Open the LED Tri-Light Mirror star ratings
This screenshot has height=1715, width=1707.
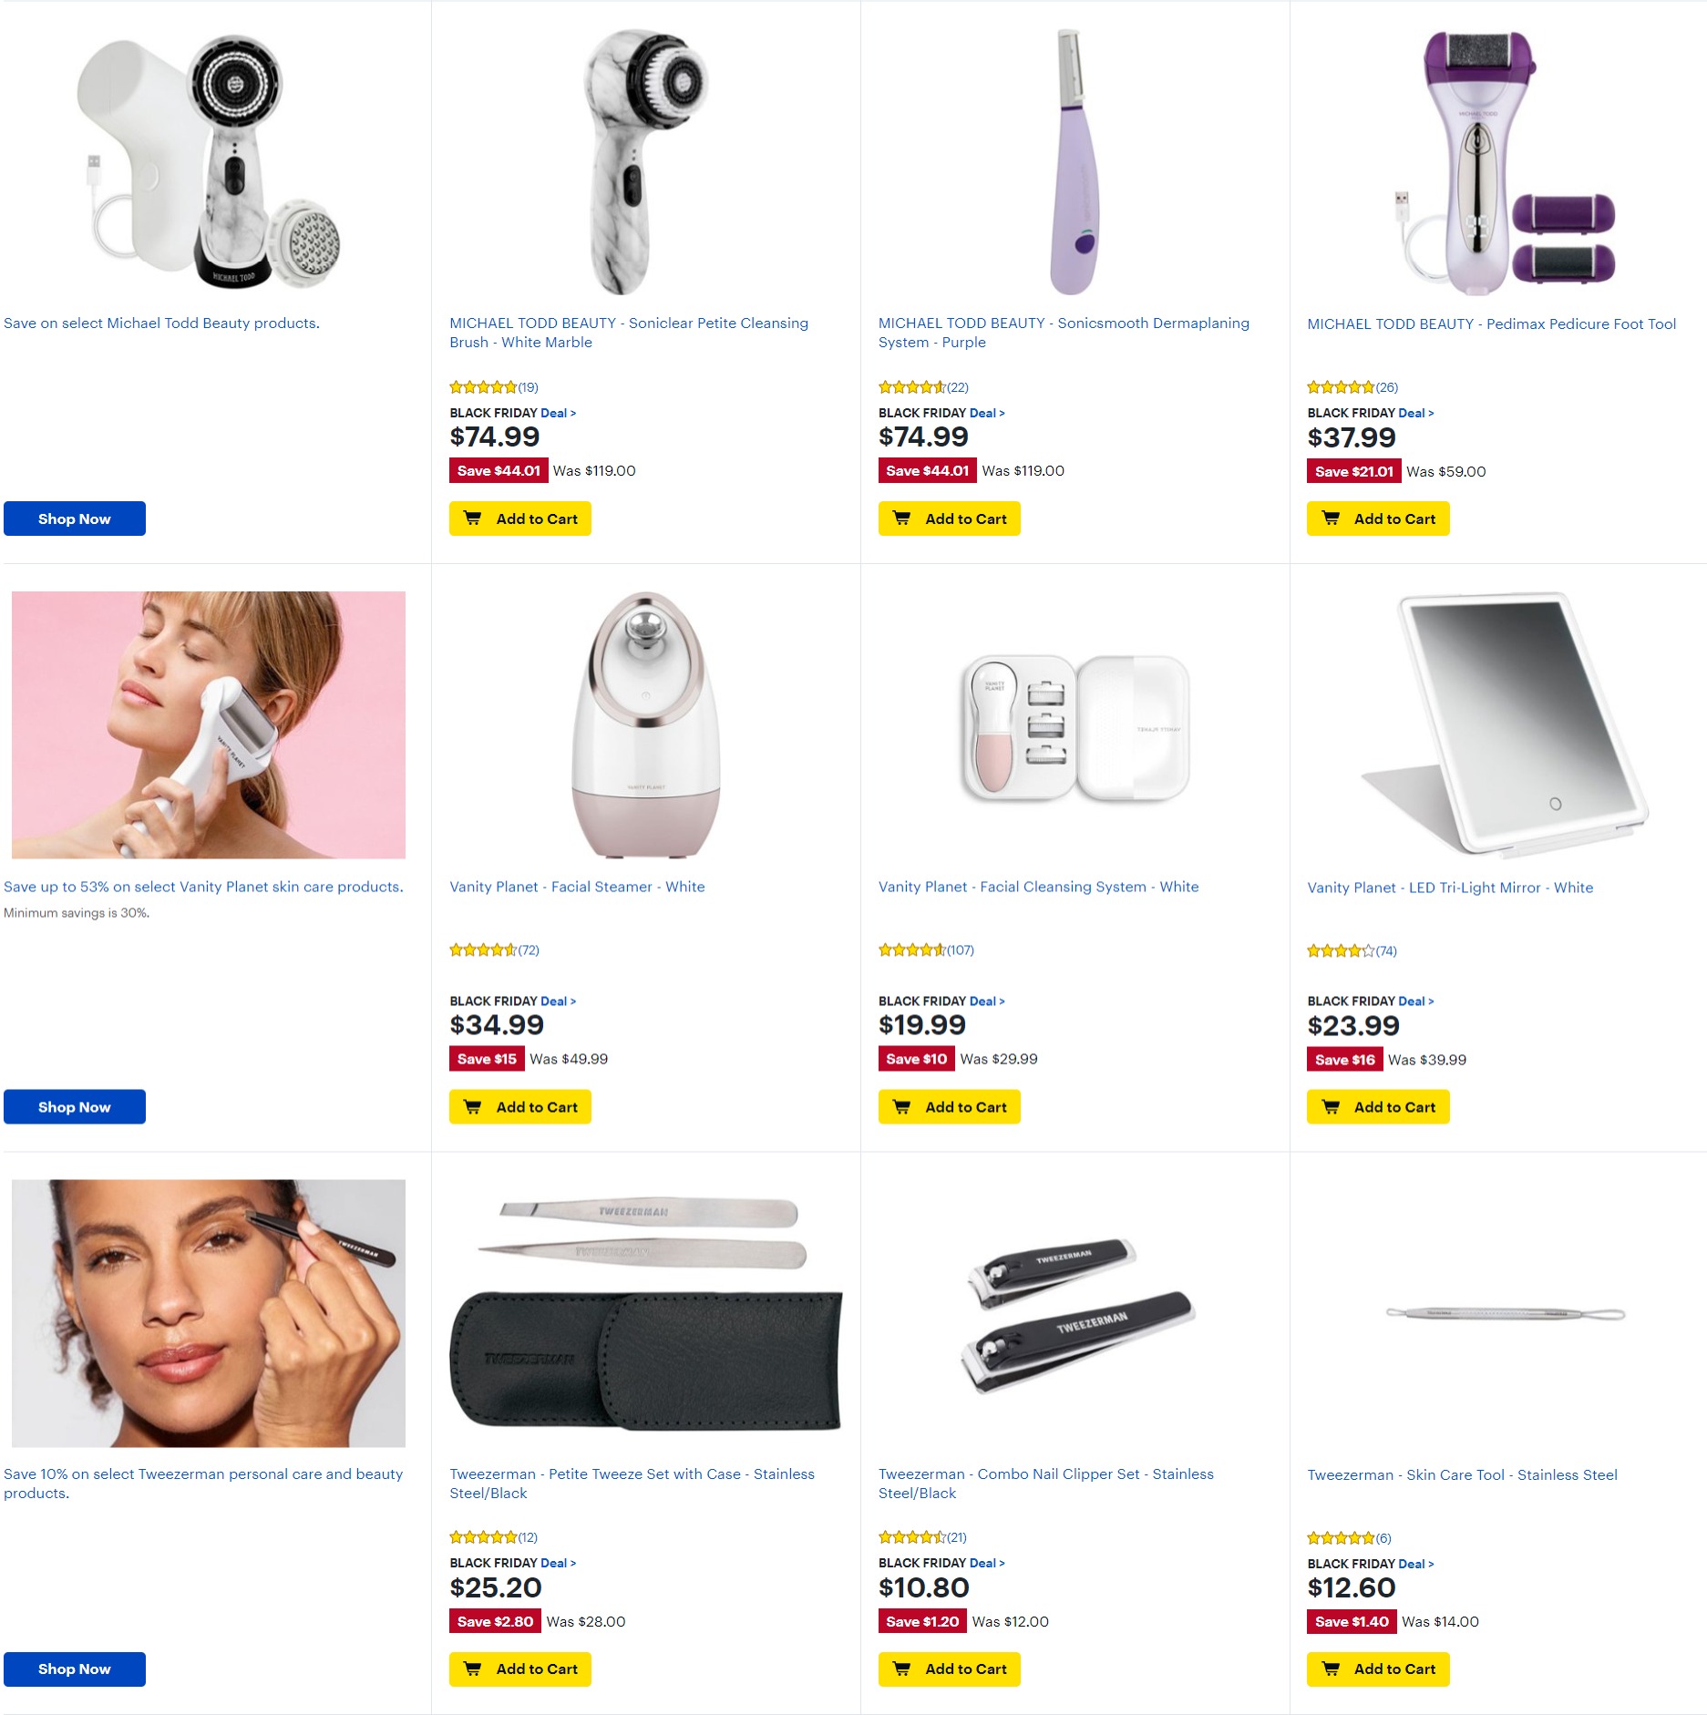pyautogui.click(x=1352, y=950)
